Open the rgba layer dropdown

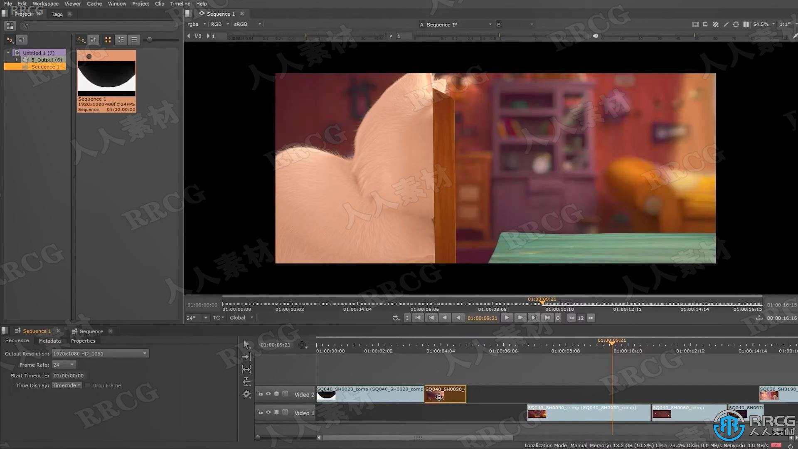click(197, 24)
